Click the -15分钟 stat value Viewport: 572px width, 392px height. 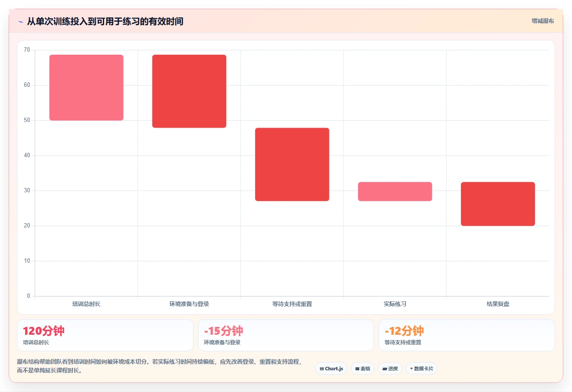click(224, 331)
